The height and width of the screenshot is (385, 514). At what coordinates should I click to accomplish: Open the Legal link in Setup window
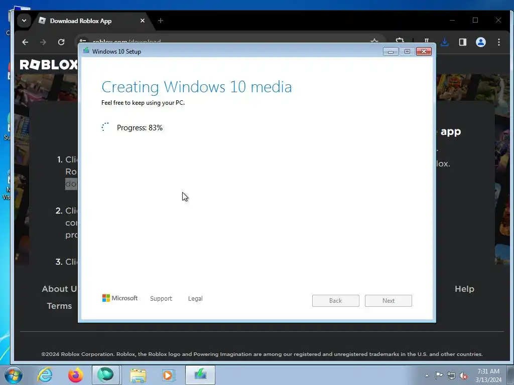pyautogui.click(x=195, y=299)
